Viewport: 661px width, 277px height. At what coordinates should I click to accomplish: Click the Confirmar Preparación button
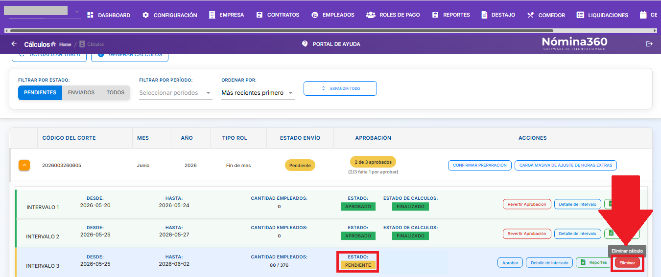coord(480,165)
